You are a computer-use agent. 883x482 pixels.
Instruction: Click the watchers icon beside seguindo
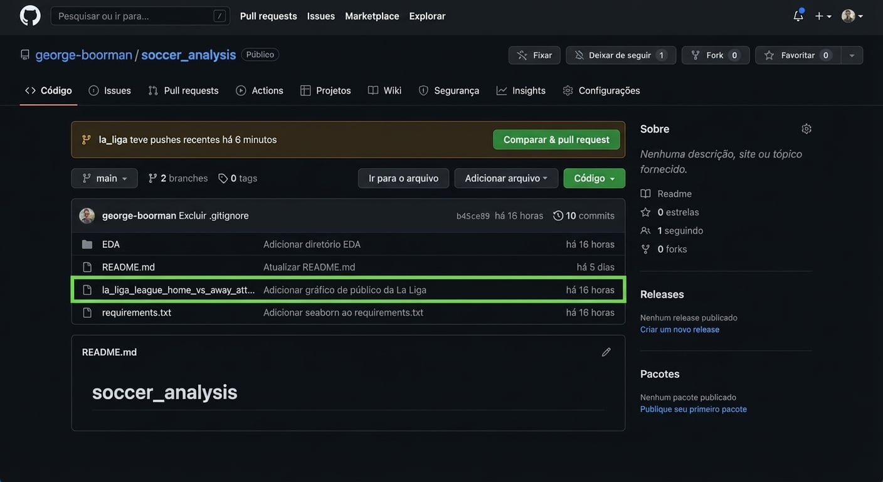645,230
